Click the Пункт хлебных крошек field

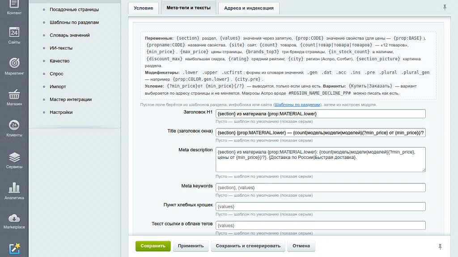(320, 207)
